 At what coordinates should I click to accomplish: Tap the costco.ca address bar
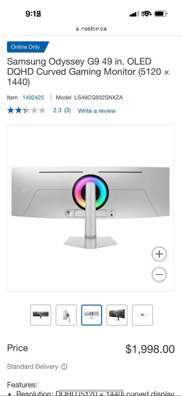tap(91, 29)
